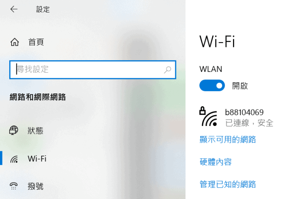Open the connected network b88104069

tap(244, 112)
